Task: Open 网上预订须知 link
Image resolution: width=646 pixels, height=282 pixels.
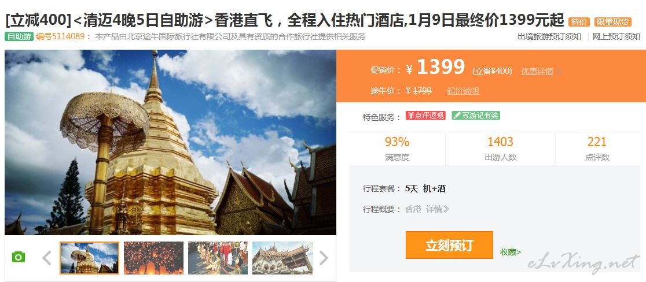Action: click(616, 36)
